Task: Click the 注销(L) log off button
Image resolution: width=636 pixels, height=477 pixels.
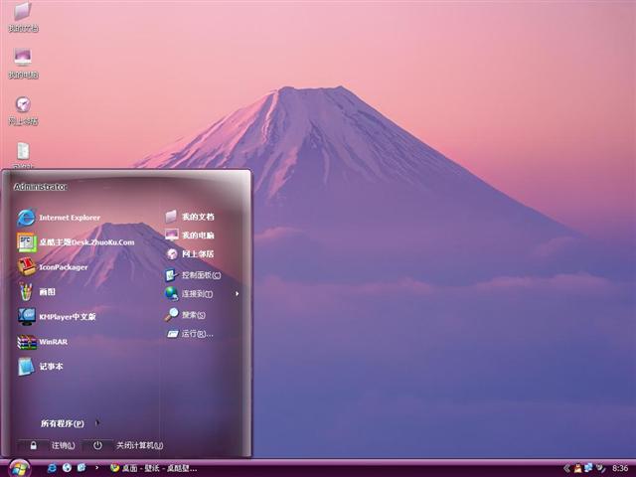Action: point(47,445)
